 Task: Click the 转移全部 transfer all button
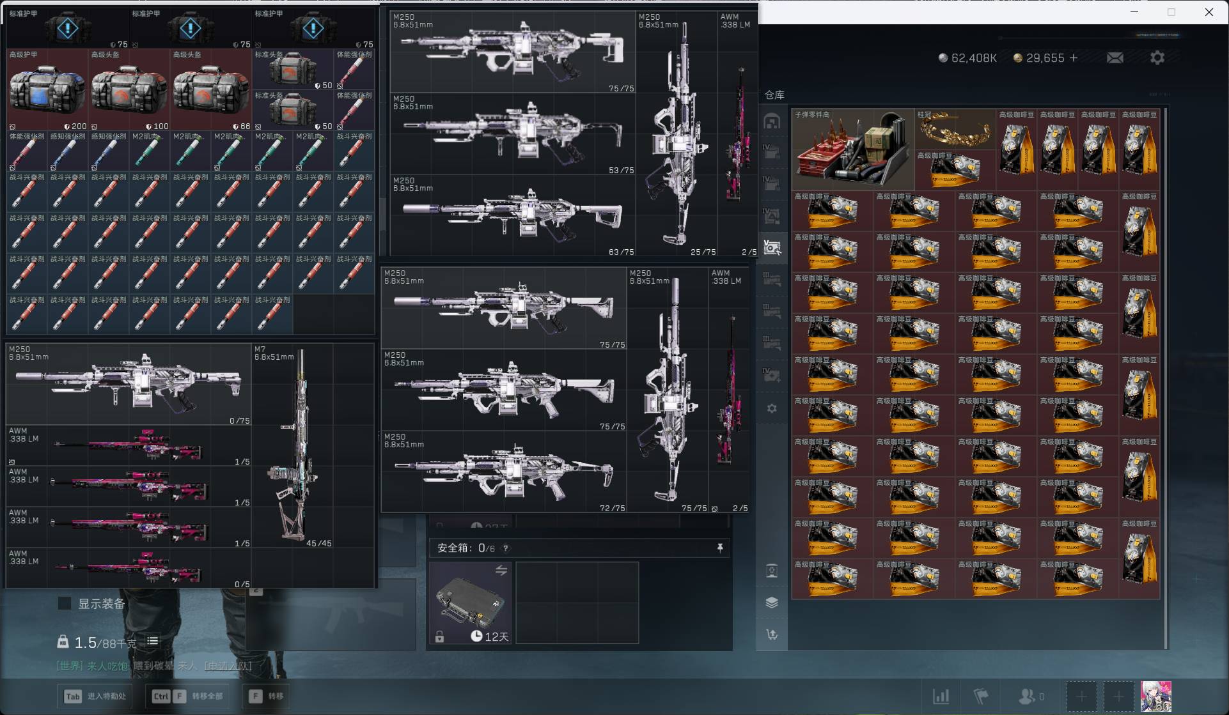(x=185, y=696)
